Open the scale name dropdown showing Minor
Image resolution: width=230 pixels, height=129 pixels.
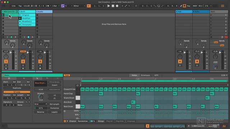79,6
